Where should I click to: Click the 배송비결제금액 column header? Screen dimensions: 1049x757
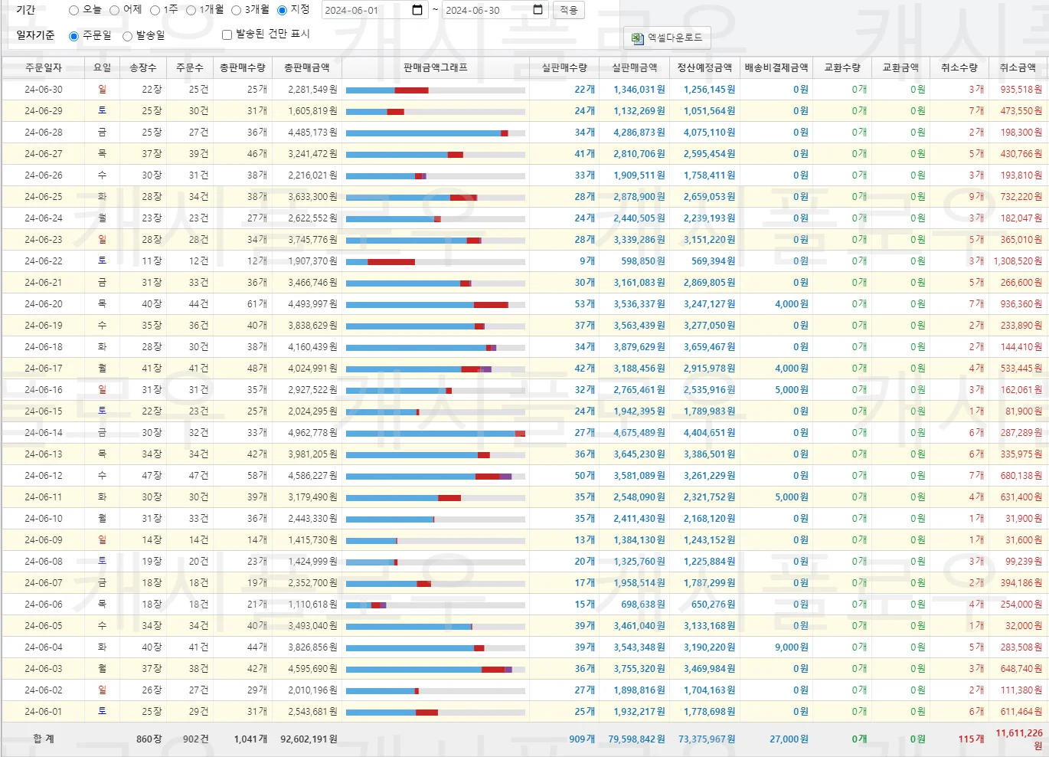pyautogui.click(x=776, y=67)
